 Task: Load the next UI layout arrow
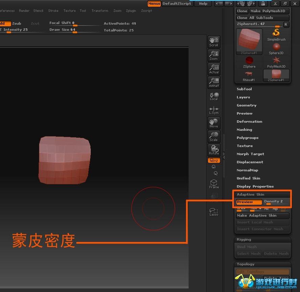click(229, 3)
